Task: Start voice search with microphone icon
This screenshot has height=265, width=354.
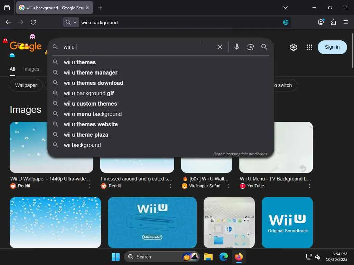Action: [236, 47]
